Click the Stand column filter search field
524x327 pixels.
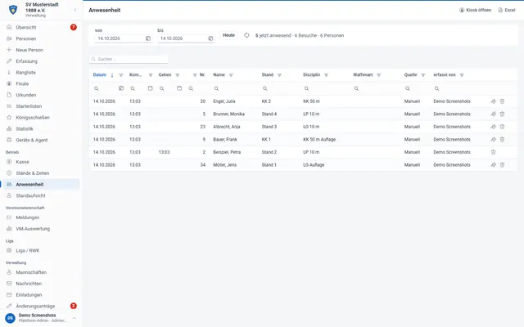(x=280, y=88)
